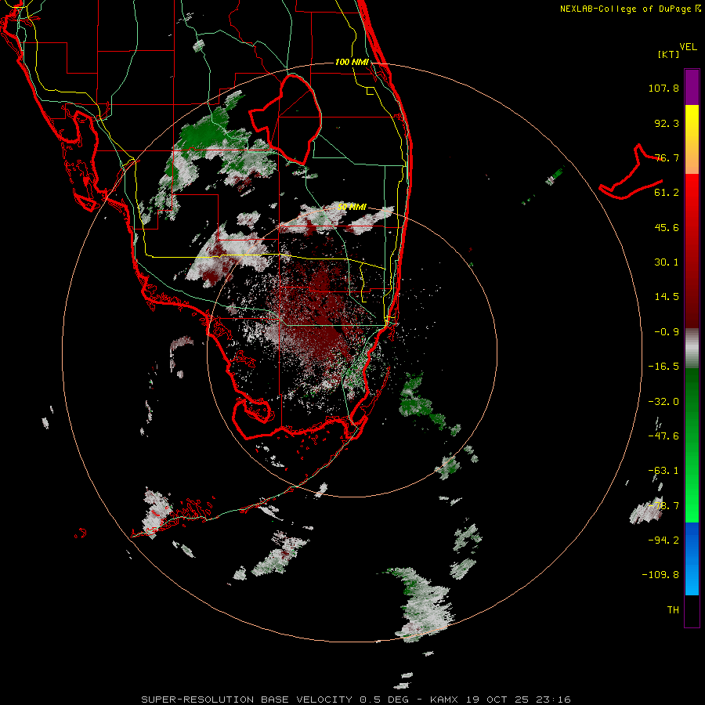Click the NEXLAB-College of DuPage label

(x=631, y=9)
